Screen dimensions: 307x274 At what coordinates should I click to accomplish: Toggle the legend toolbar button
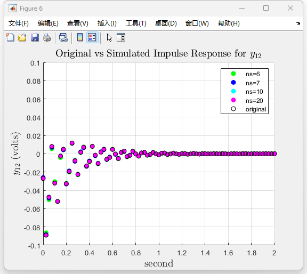click(92, 37)
